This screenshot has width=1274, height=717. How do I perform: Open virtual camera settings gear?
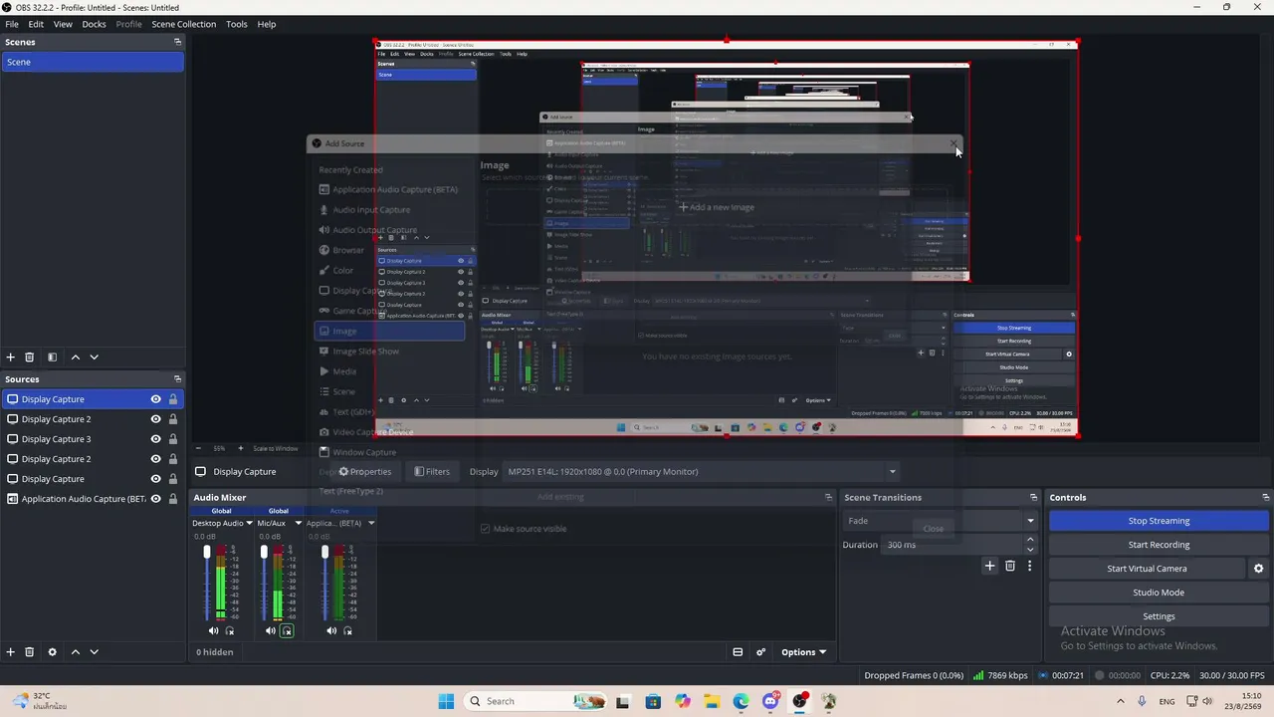pyautogui.click(x=1258, y=569)
